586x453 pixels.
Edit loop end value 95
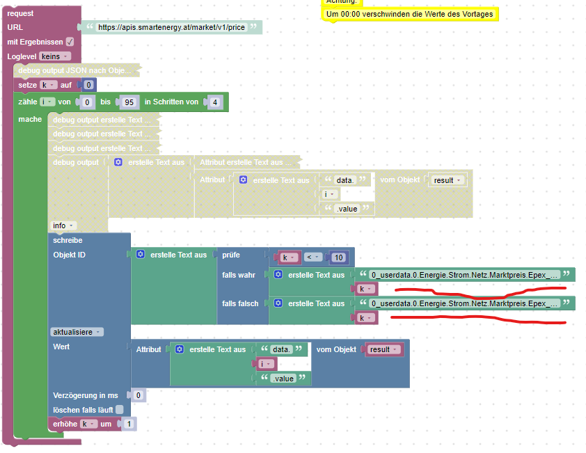coord(129,102)
